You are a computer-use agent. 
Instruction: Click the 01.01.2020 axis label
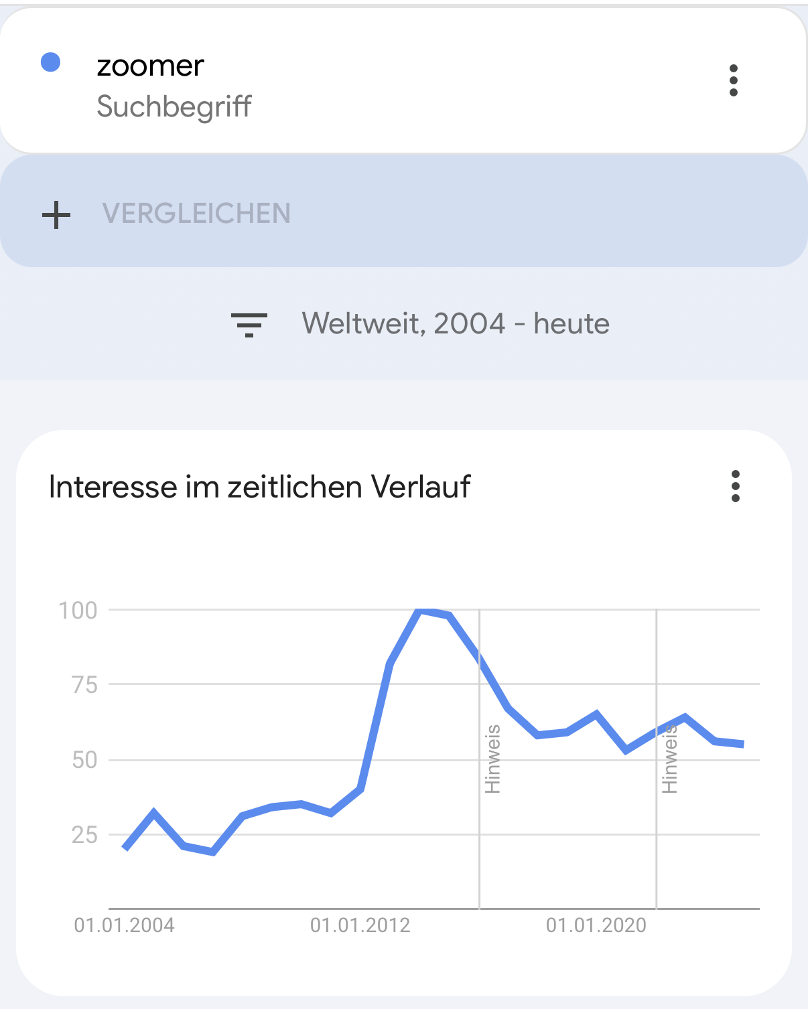point(596,925)
